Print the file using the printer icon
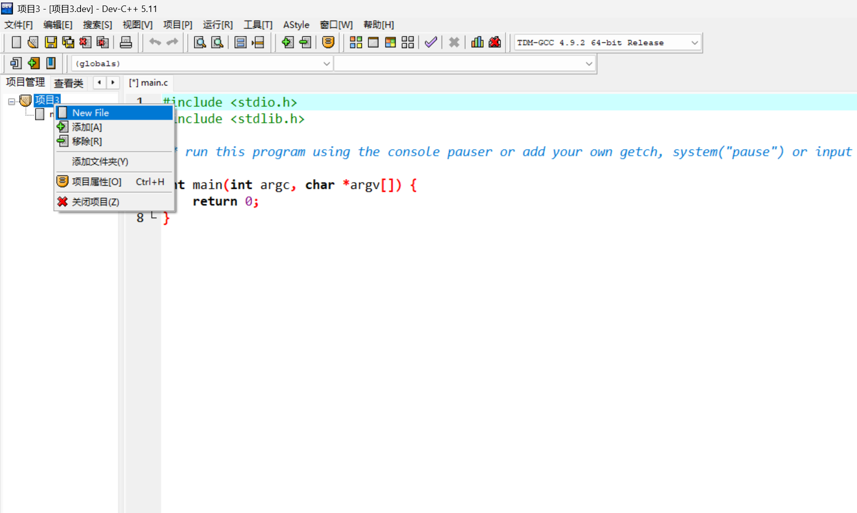This screenshot has height=513, width=857. click(126, 42)
